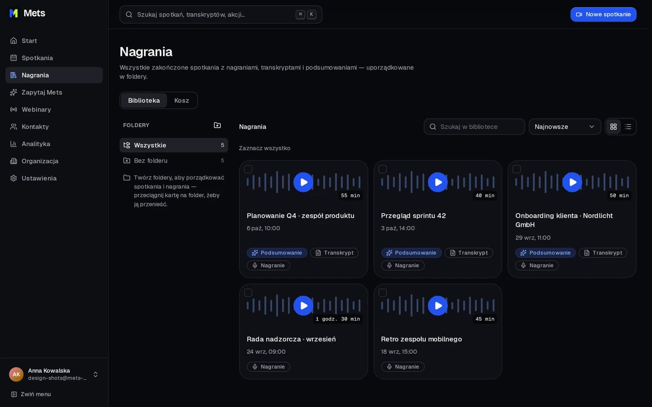
Task: Open Analityka in the sidebar
Action: point(54,144)
